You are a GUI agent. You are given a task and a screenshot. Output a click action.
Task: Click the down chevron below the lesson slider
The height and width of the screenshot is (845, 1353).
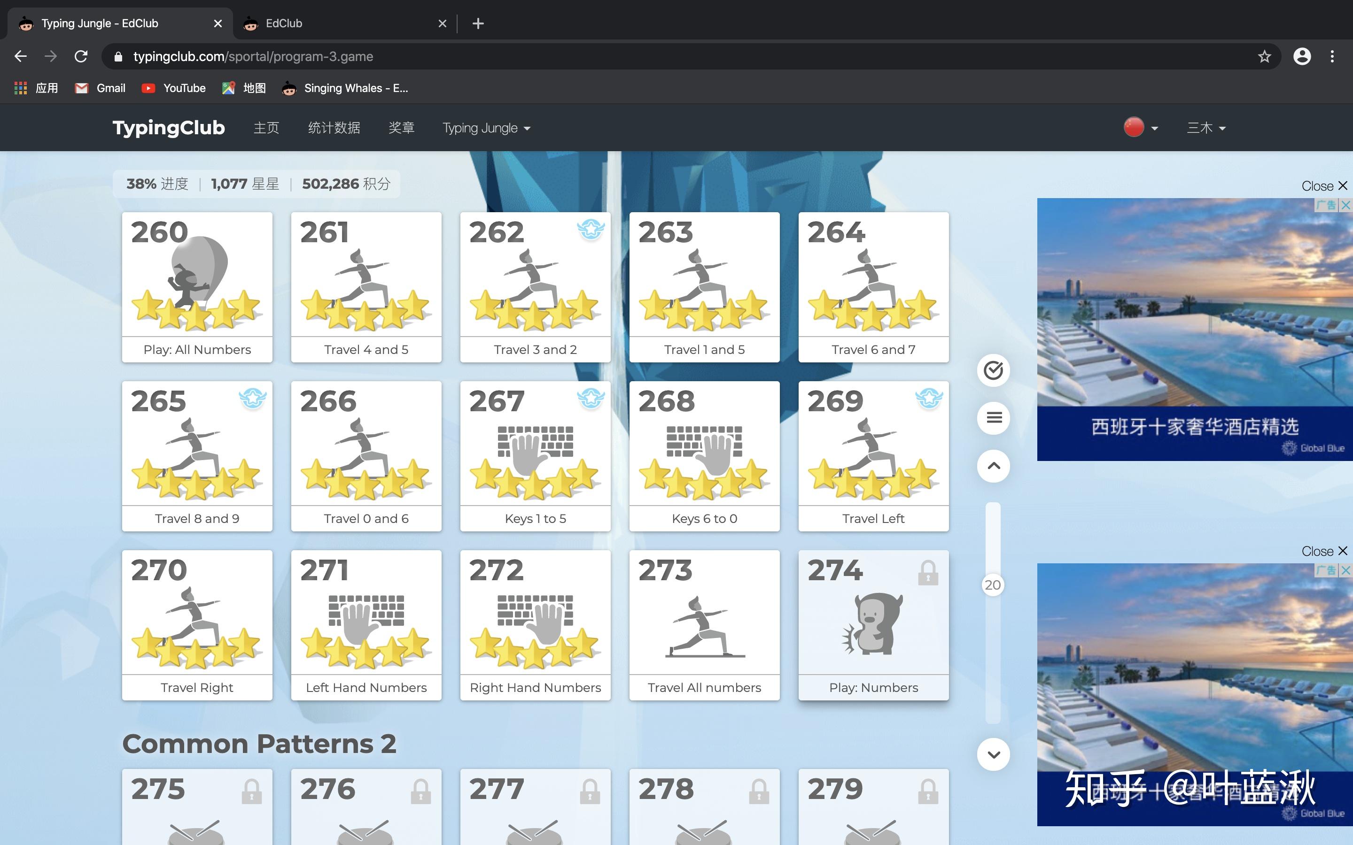click(993, 754)
